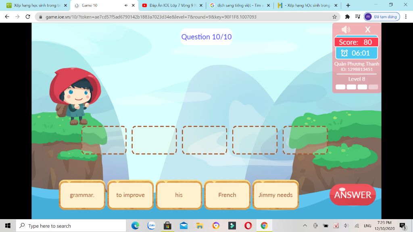Open the tray Meet Now camera icon
413x232 pixels.
point(315,226)
